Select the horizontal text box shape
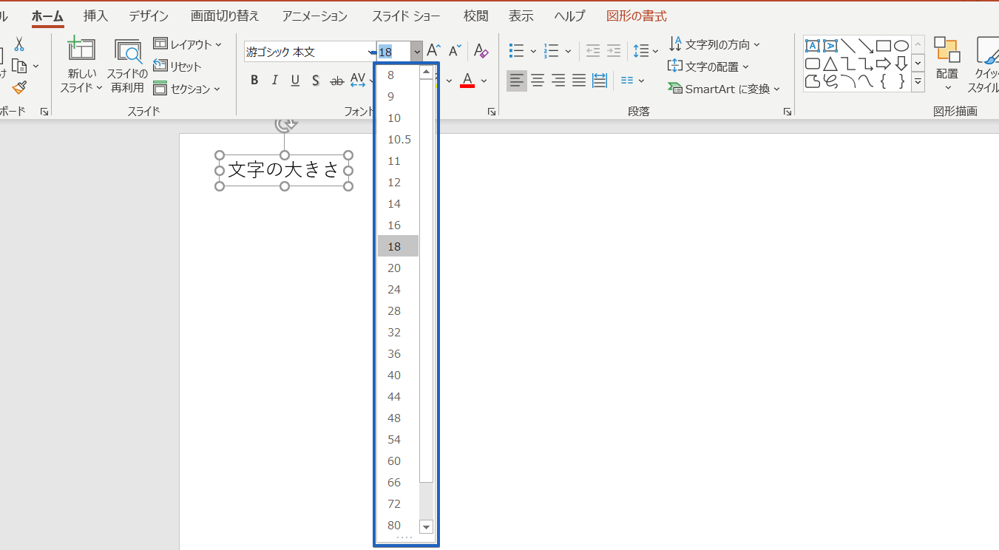This screenshot has height=550, width=999. click(812, 46)
